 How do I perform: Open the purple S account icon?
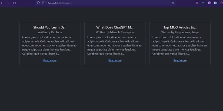[x=209, y=3]
